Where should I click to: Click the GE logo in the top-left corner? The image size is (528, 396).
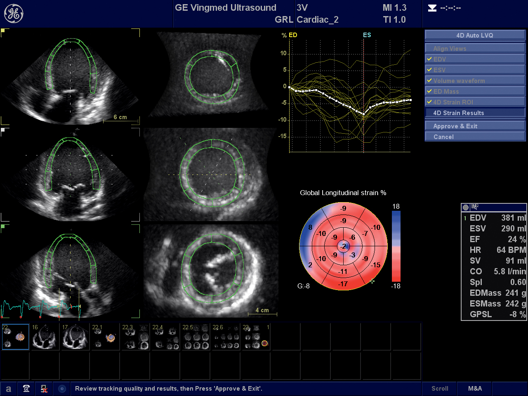pos(13,13)
